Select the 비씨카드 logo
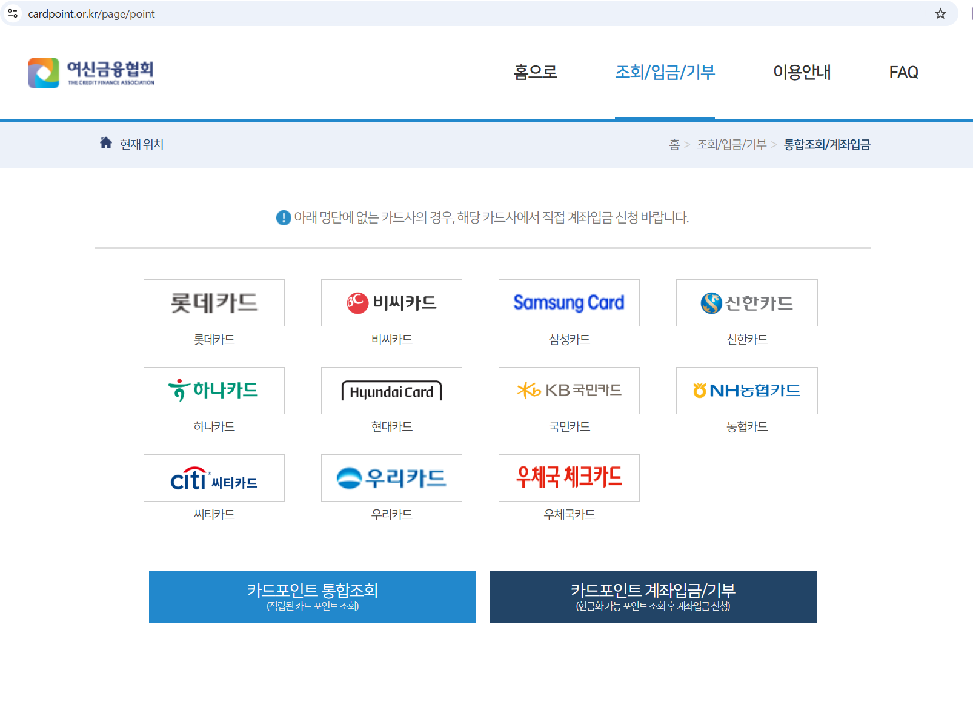Image resolution: width=973 pixels, height=722 pixels. (391, 303)
